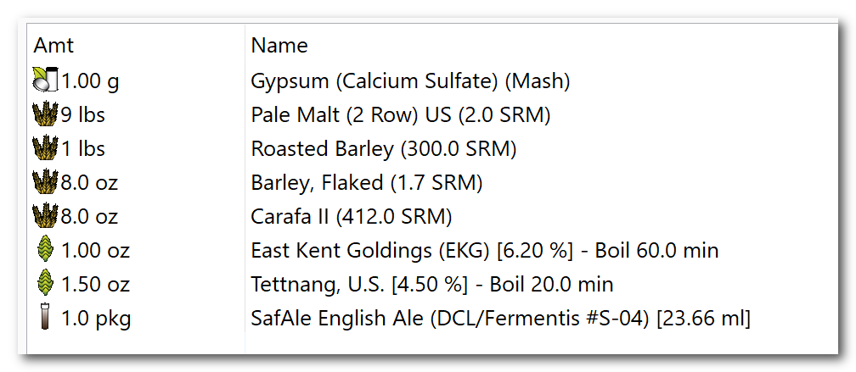Select Carafa II (412.0 SRM) entry
The height and width of the screenshot is (372, 856).
(352, 216)
